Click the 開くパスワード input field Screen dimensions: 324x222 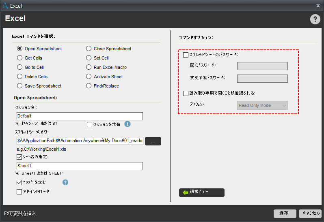coord(262,66)
